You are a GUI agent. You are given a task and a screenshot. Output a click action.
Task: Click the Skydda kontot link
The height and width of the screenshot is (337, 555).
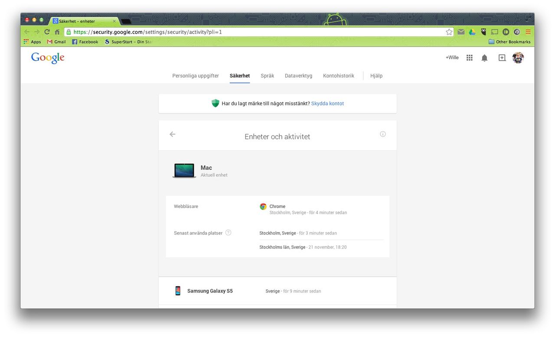tap(328, 104)
